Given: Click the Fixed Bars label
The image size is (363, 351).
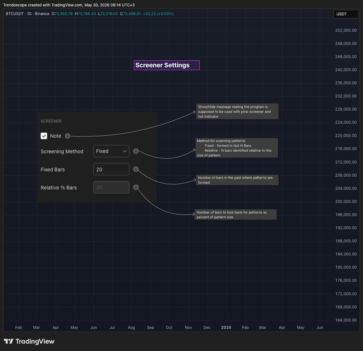Looking at the screenshot, I should click(52, 170).
